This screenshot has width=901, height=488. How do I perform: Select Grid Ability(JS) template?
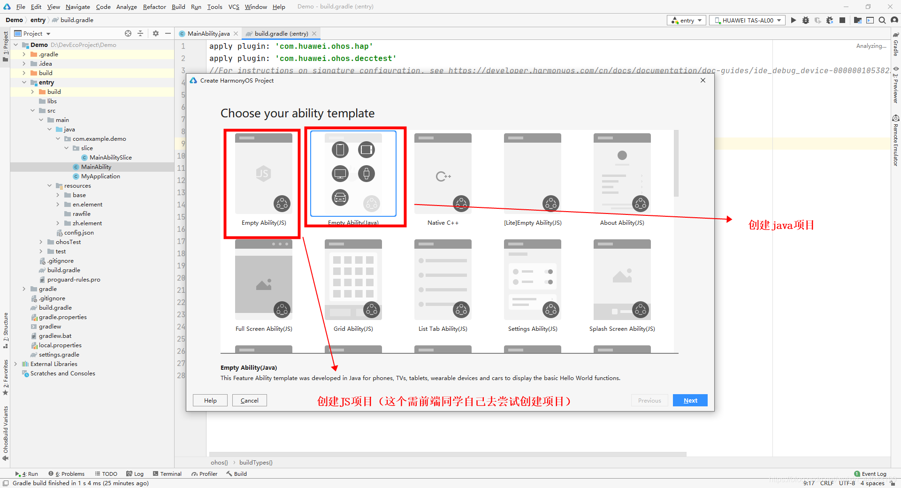(353, 286)
